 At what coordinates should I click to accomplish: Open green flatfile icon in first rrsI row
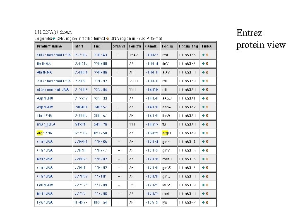click(203, 55)
